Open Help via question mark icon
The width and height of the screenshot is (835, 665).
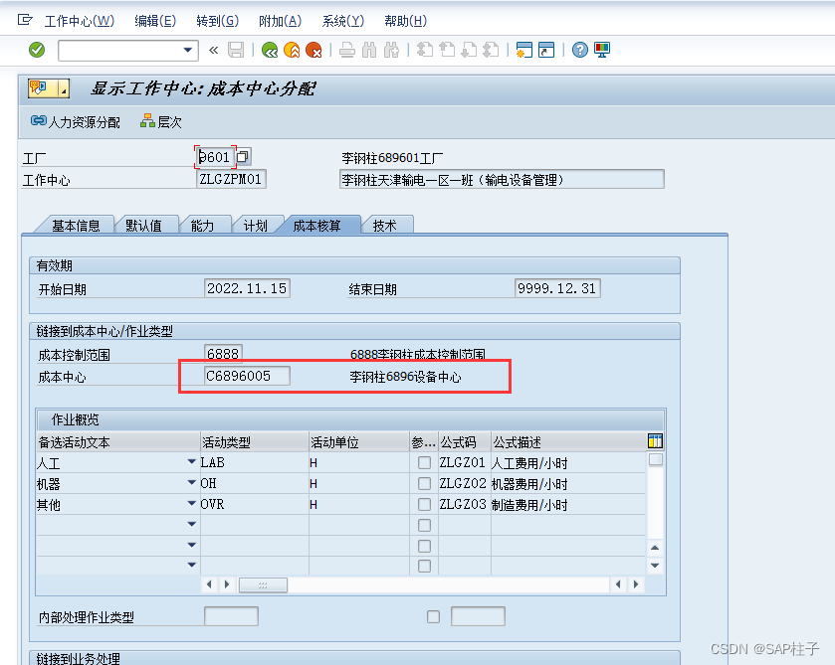580,50
